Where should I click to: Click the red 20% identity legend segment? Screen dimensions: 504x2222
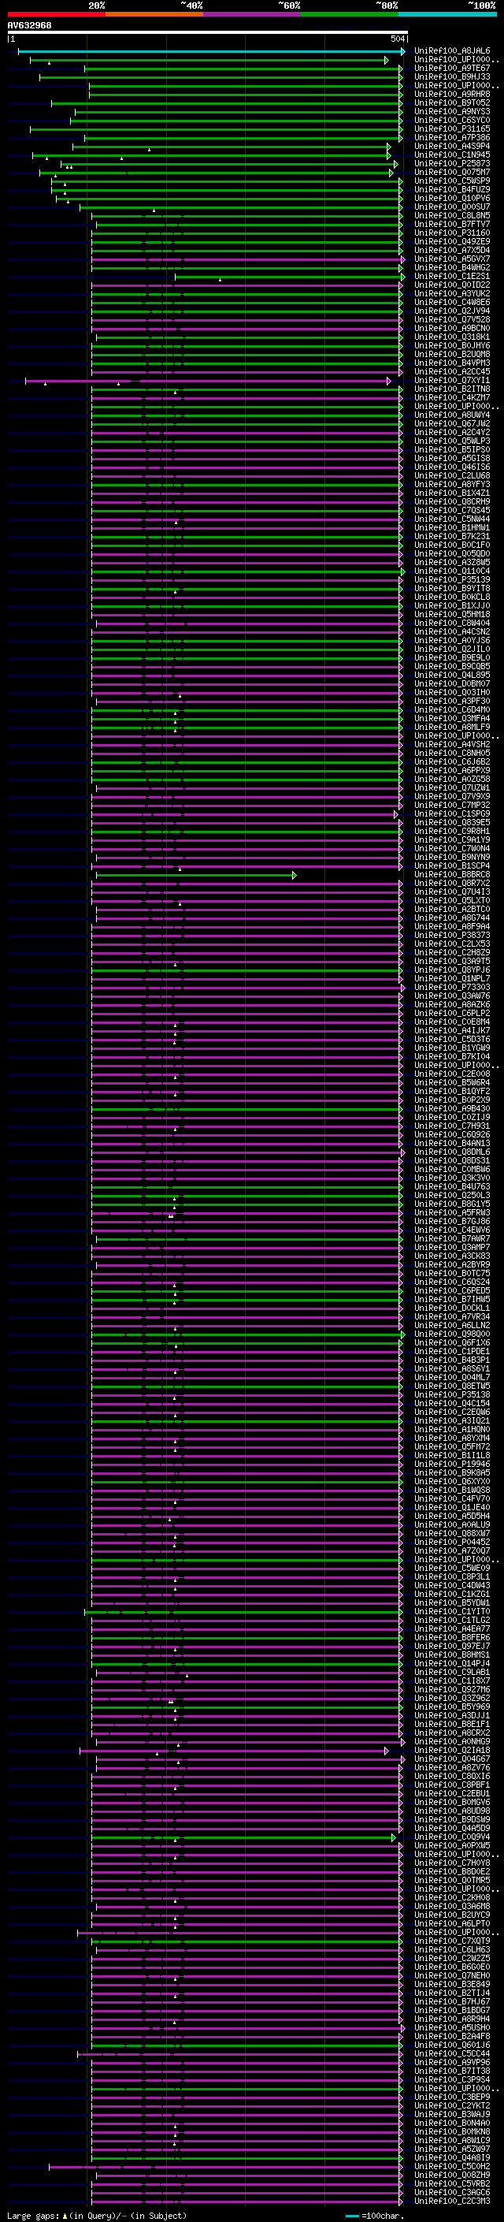56,14
